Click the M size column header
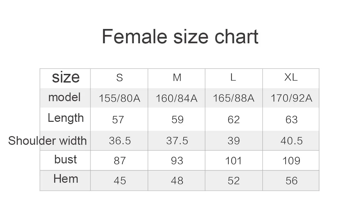This screenshot has height=215, width=359. click(x=177, y=78)
